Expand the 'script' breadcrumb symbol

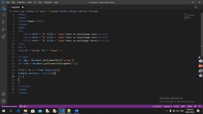click(83, 11)
